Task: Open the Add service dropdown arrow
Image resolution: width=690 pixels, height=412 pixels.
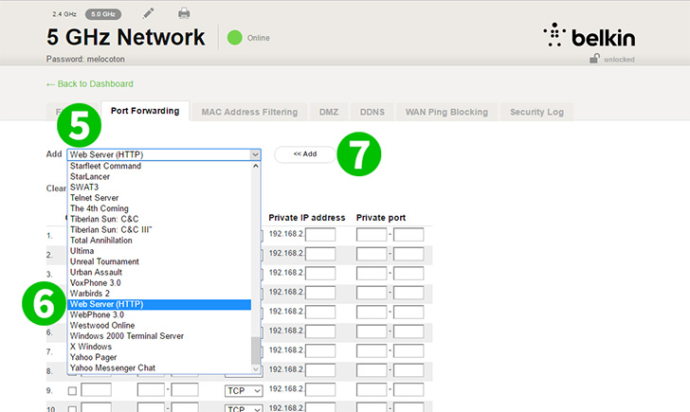Action: point(255,154)
